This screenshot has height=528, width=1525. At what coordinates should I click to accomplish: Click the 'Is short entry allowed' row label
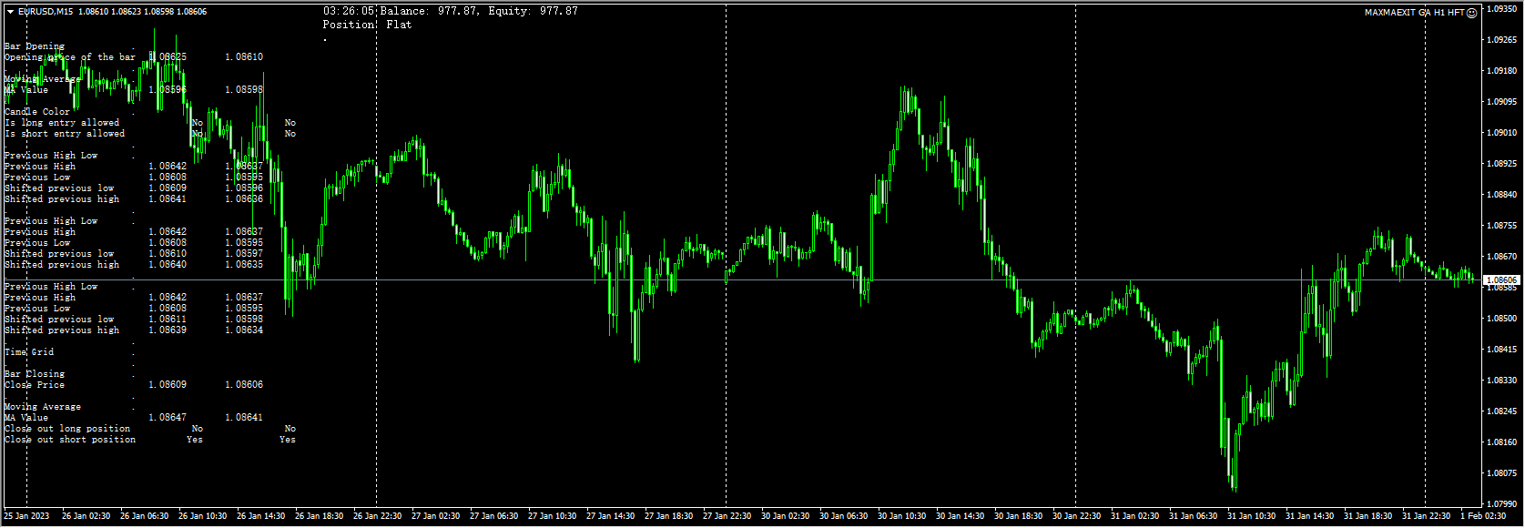[65, 134]
